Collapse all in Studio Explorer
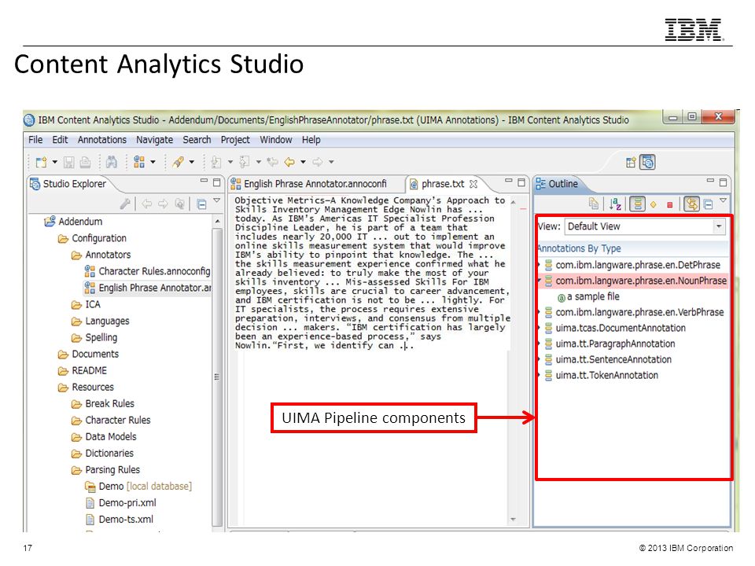Screen dimensions: 755x566 point(202,204)
